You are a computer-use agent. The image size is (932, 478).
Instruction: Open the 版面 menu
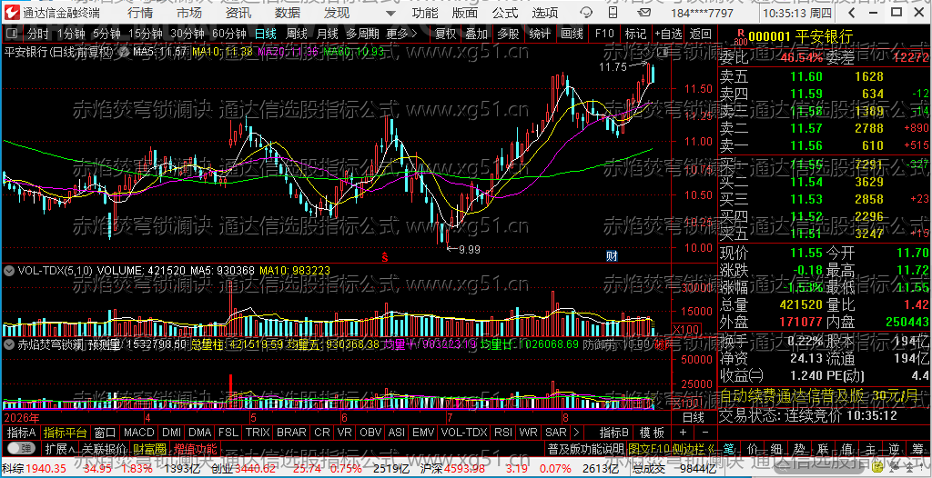point(465,13)
